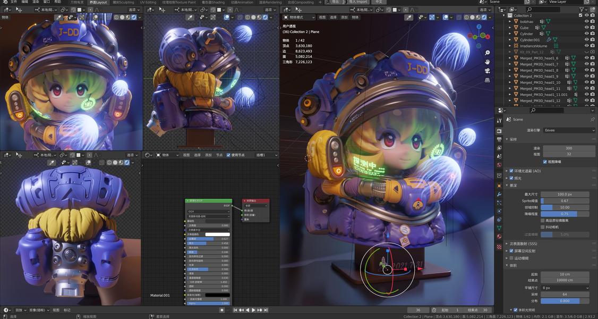This screenshot has height=319, width=598.
Task: Enable motion blur checkbox
Action: [511, 258]
